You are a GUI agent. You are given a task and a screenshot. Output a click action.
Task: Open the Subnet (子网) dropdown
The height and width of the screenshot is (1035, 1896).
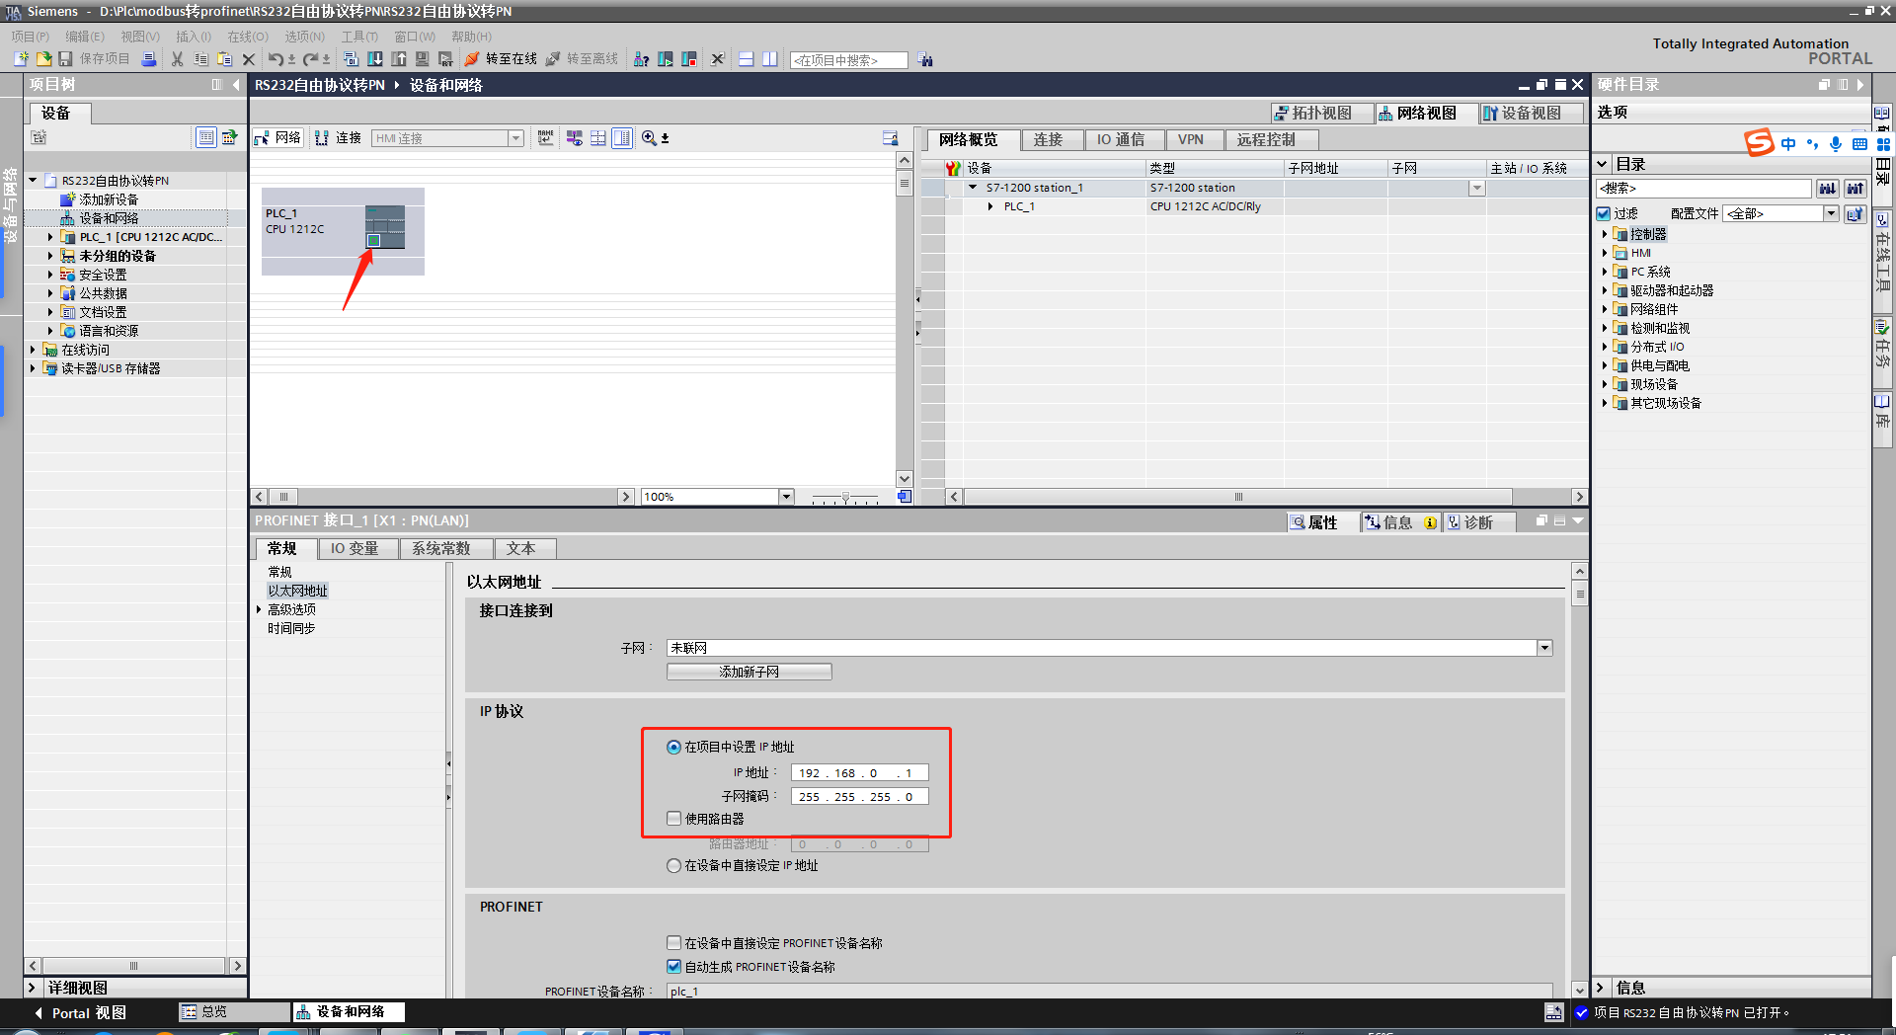[x=1544, y=648]
